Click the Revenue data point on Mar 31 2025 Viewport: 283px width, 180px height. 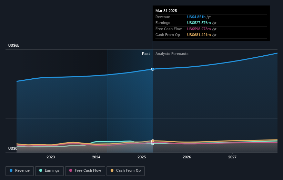153,69
